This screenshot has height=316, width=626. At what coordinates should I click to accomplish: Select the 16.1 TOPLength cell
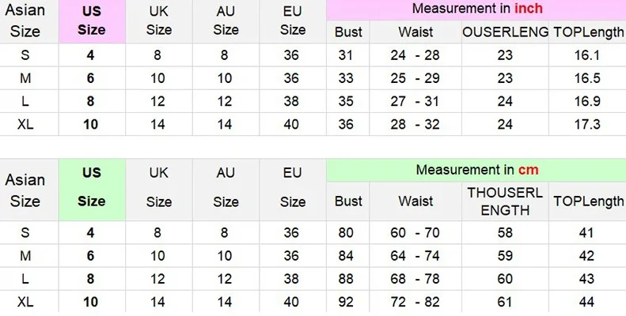[x=586, y=55]
